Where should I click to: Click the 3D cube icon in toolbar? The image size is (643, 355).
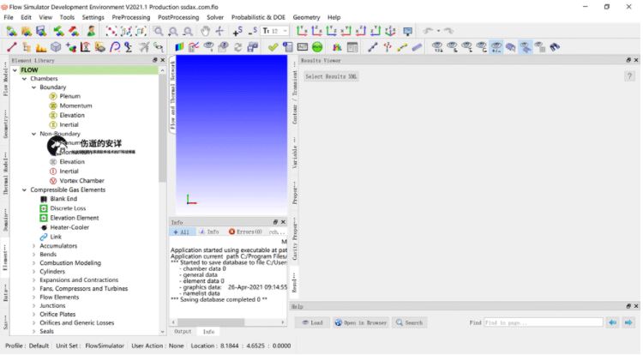coord(56,47)
